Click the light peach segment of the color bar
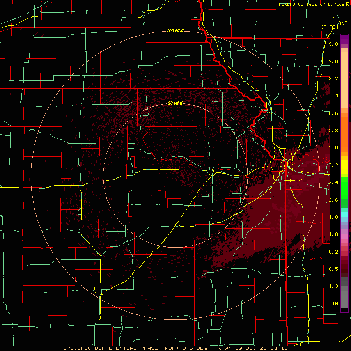 coord(344,81)
